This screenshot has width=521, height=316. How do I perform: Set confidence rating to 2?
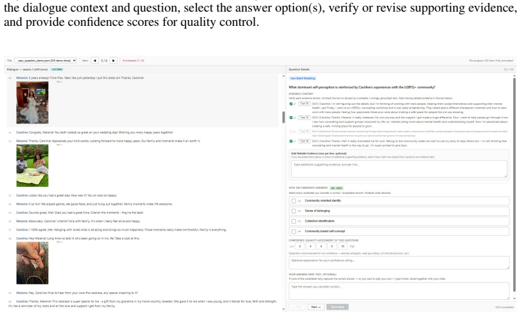(x=300, y=247)
